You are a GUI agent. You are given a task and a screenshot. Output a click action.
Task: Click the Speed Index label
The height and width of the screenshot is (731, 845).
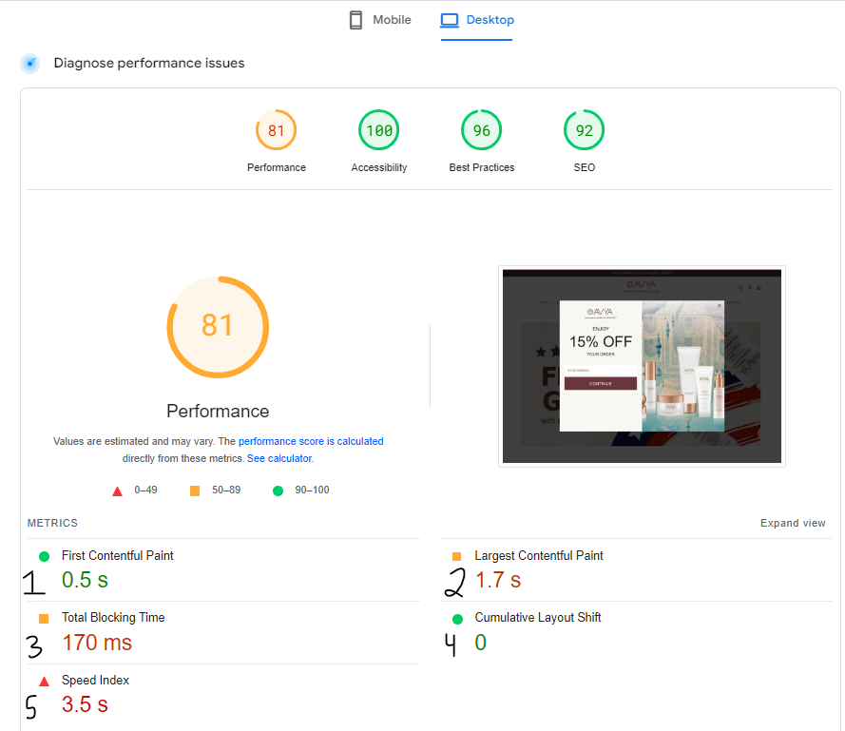pos(95,680)
